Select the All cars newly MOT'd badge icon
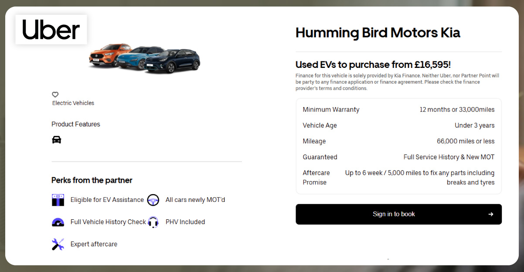This screenshot has width=524, height=272. (153, 200)
